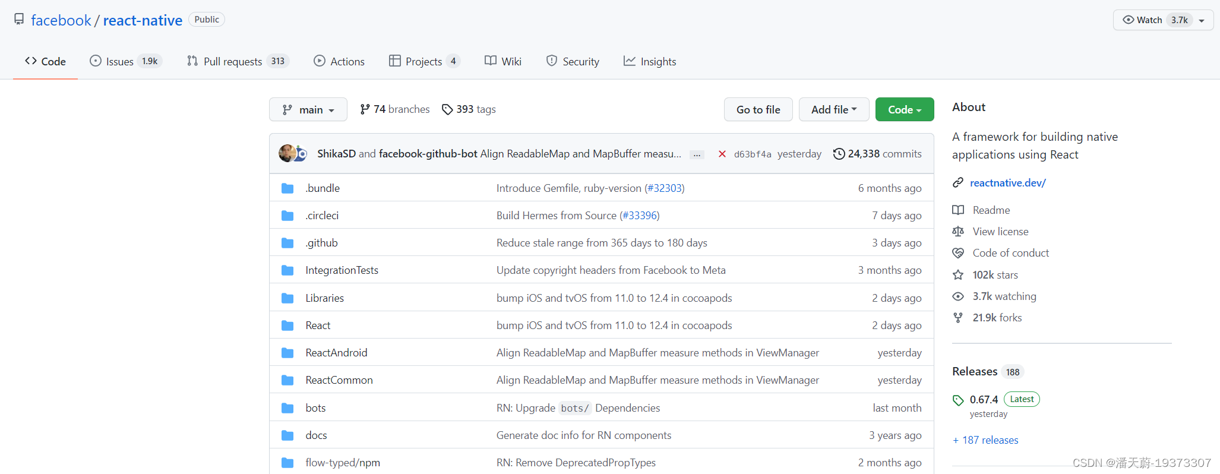
Task: Open the facebook owner link
Action: (x=61, y=20)
